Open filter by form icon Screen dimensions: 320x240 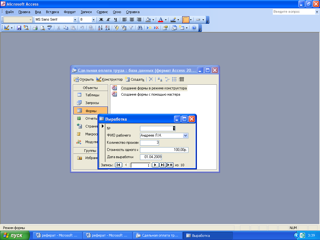click(x=124, y=28)
